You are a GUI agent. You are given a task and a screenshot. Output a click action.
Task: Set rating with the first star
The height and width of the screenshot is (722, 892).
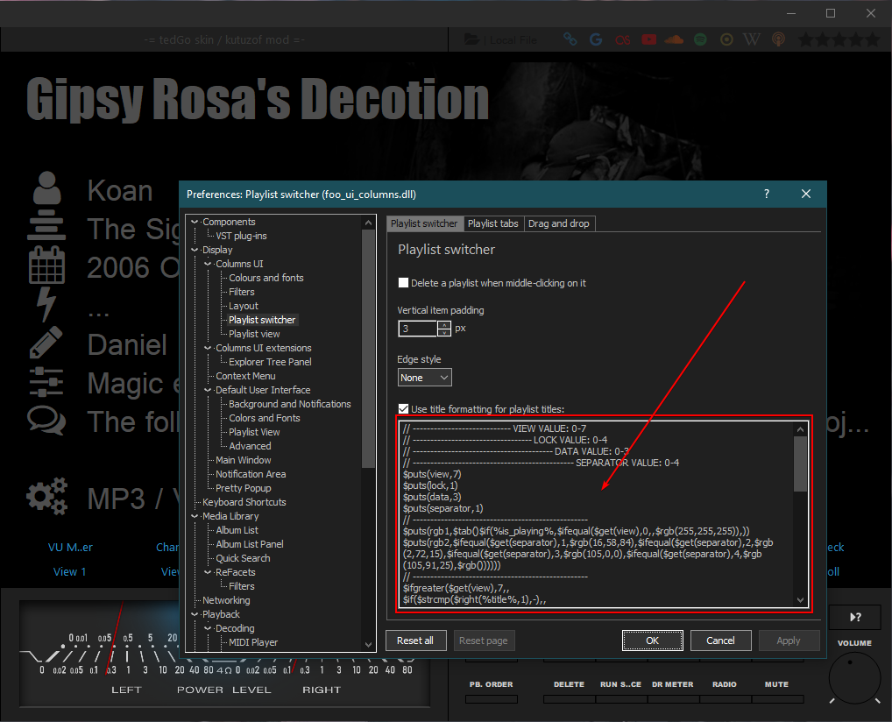(805, 39)
